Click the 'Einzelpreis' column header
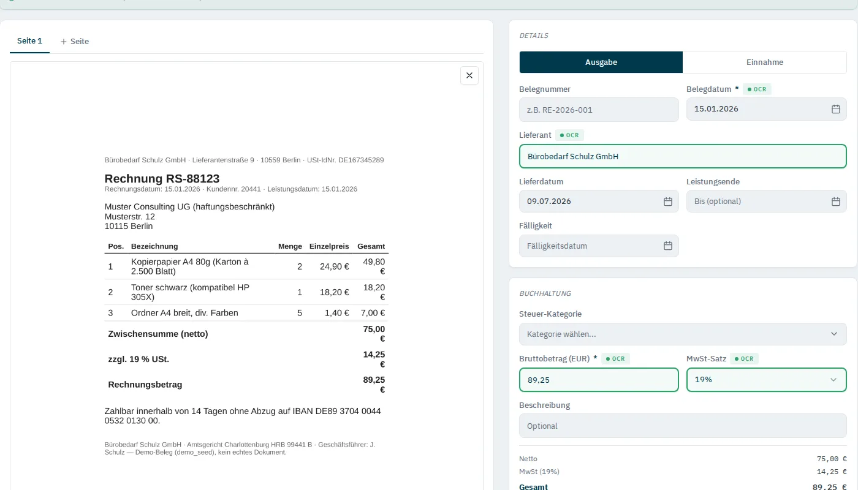858x490 pixels. [x=329, y=246]
